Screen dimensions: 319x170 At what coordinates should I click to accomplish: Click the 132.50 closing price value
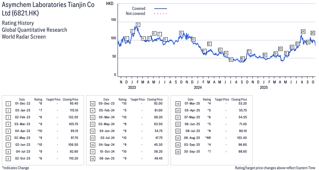[x=73, y=117]
